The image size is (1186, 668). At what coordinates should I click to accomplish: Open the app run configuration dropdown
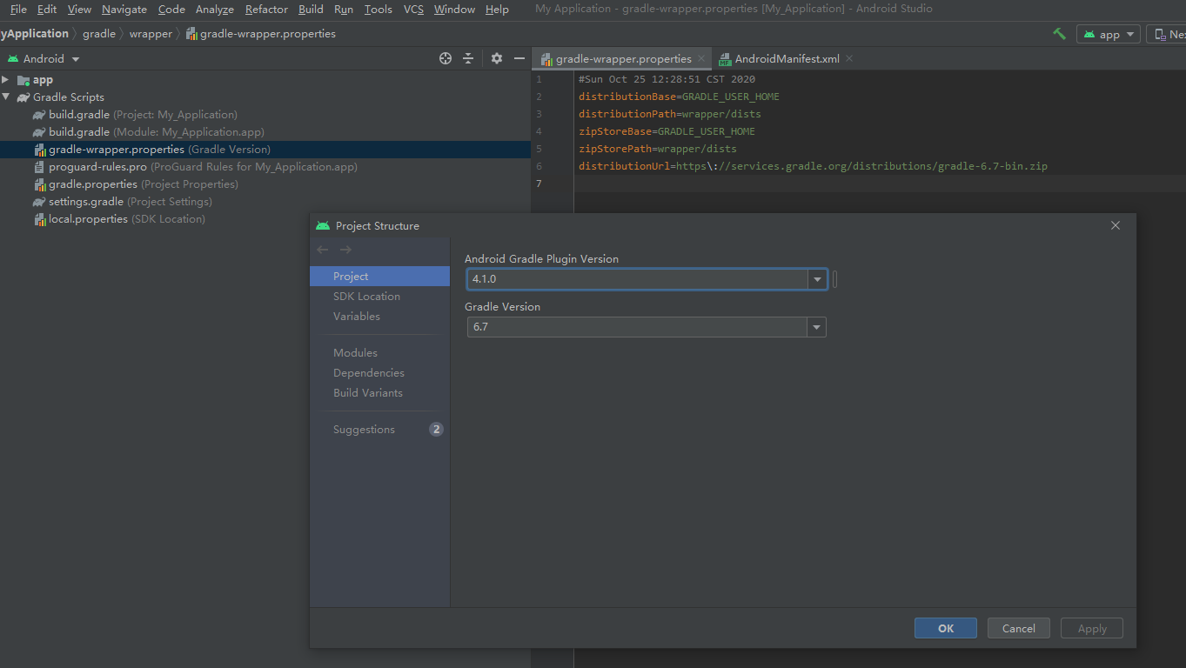coord(1131,34)
